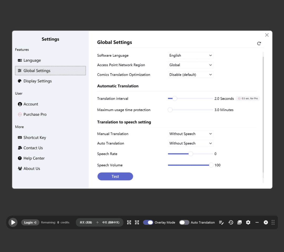Open Comics Translation Optimization dropdown
This screenshot has width=284, height=252.
pos(190,75)
